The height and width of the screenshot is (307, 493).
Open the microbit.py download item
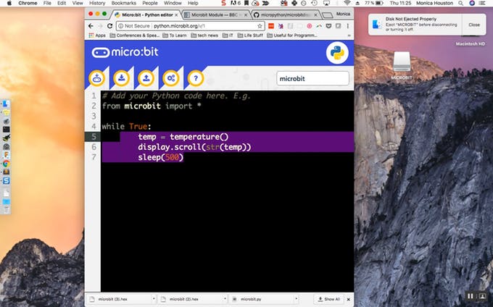point(251,299)
